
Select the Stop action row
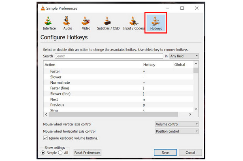click(119, 110)
